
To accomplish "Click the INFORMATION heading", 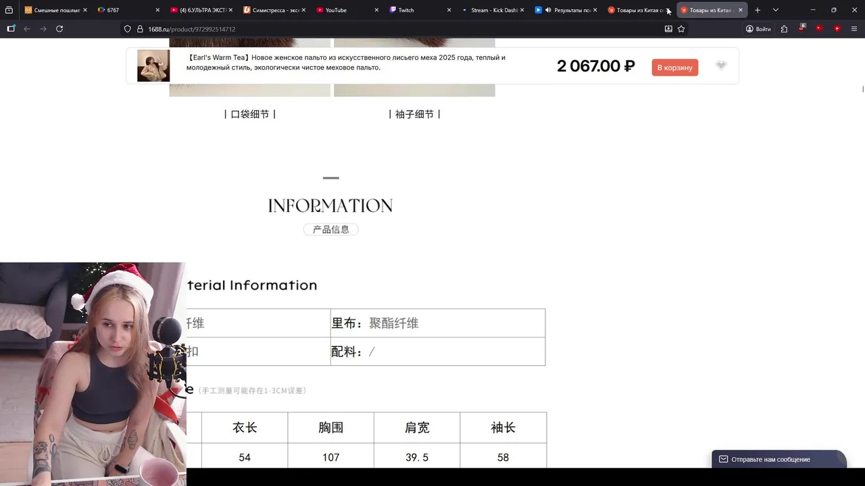I will point(330,206).
